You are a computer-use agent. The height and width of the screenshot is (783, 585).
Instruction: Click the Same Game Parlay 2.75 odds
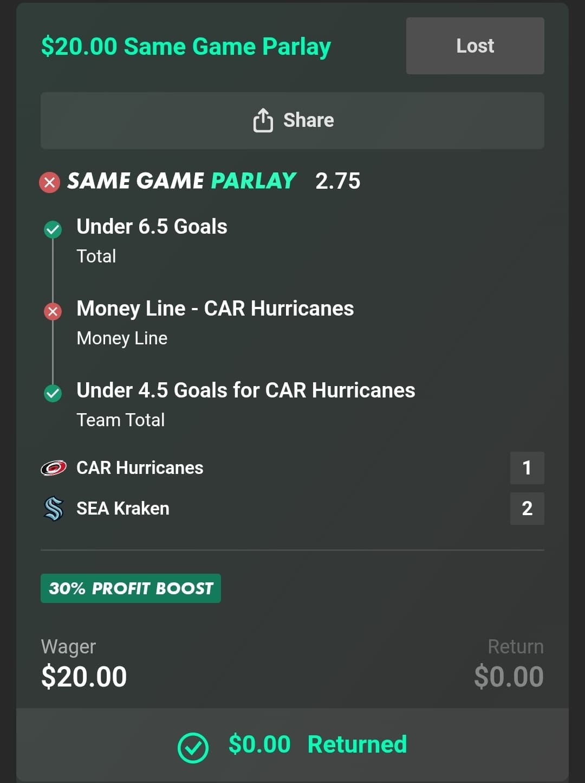click(x=337, y=181)
